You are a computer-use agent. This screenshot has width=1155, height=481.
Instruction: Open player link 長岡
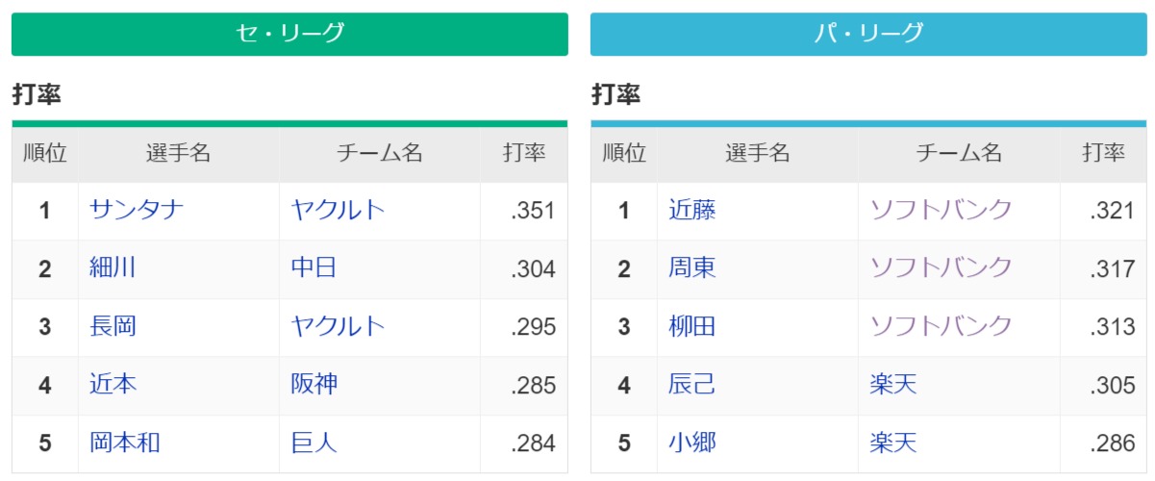(113, 326)
